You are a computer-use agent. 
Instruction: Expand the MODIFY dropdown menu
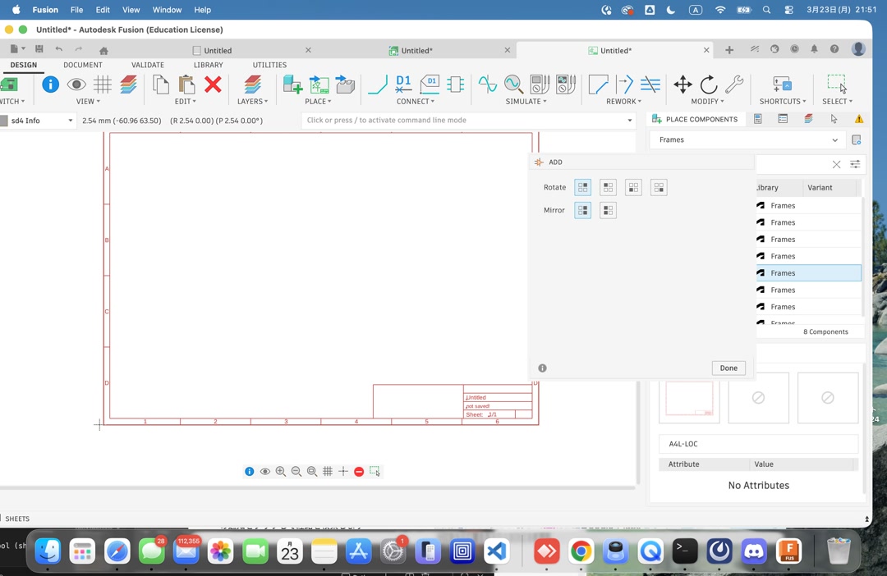pos(707,101)
